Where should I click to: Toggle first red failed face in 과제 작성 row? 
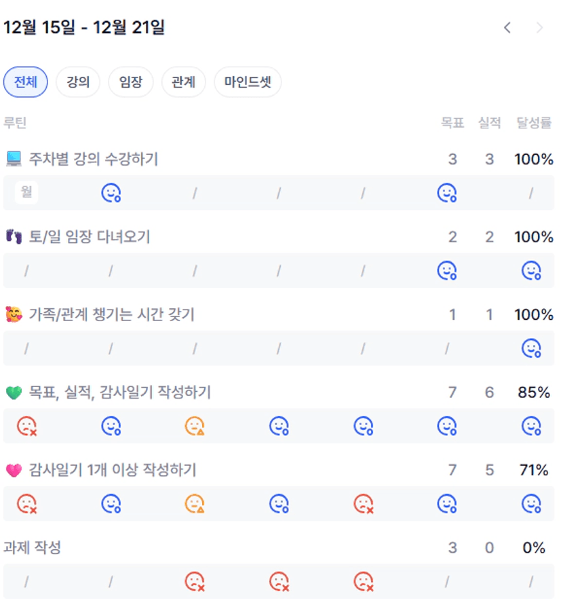coord(195,582)
